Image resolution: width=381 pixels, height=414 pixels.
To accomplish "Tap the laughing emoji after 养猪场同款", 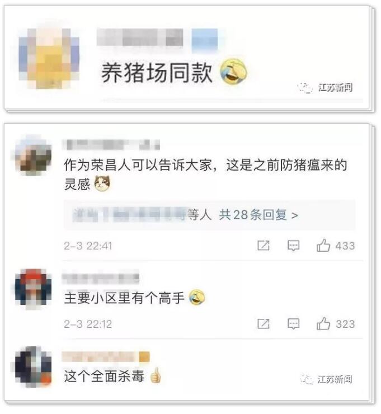I will tap(233, 71).
